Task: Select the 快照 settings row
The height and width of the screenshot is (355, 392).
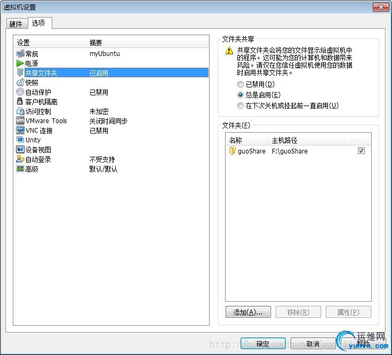Action: (x=111, y=83)
